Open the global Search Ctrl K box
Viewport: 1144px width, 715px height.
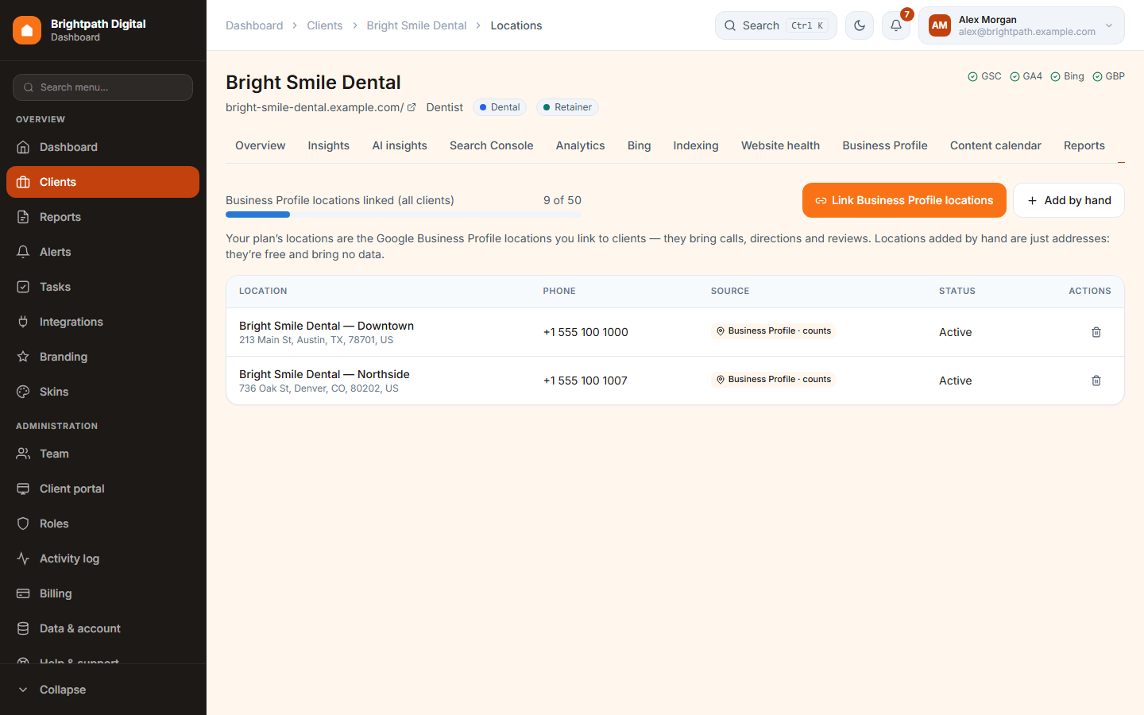click(775, 25)
